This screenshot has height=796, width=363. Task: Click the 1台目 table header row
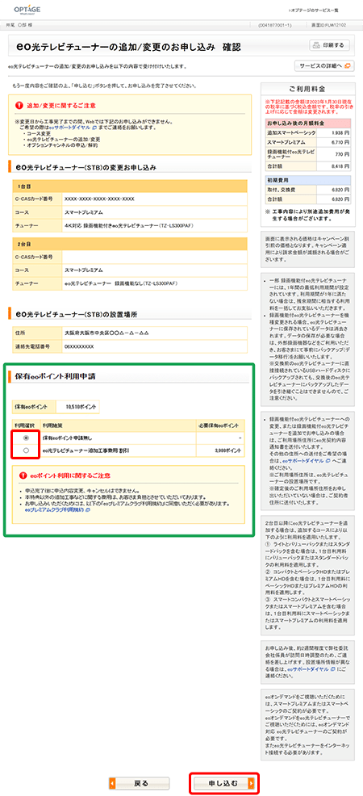point(130,186)
